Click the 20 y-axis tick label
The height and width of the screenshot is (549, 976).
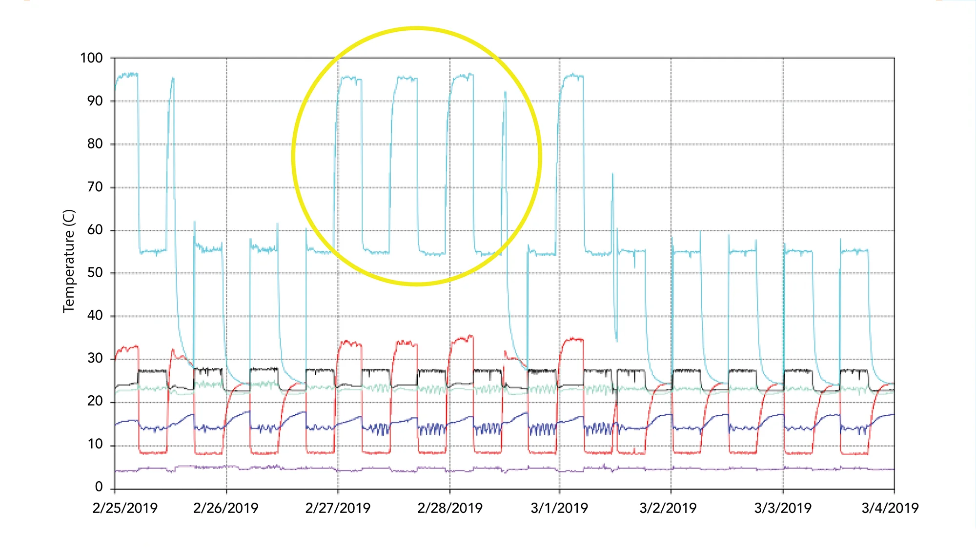(x=95, y=401)
